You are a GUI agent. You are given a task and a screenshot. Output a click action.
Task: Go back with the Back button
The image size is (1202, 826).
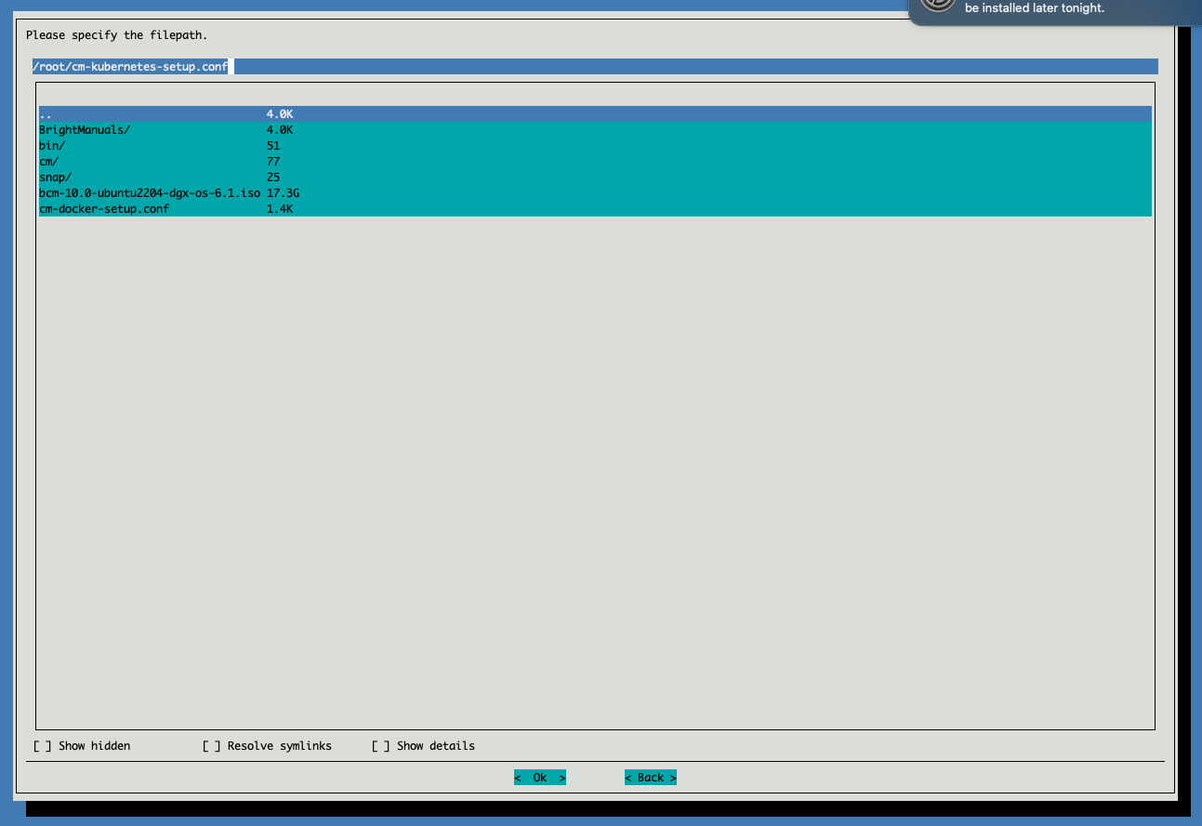651,778
